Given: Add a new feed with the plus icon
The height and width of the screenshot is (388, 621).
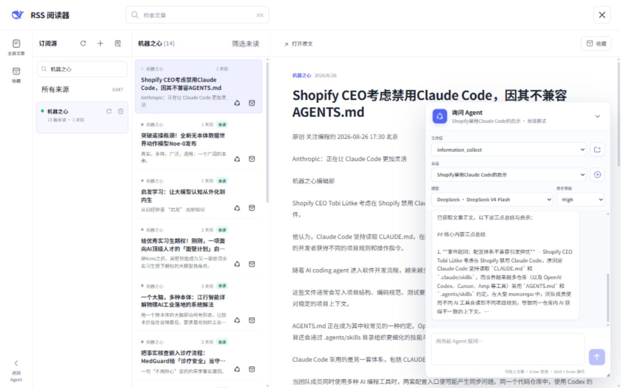Looking at the screenshot, I should pyautogui.click(x=100, y=43).
